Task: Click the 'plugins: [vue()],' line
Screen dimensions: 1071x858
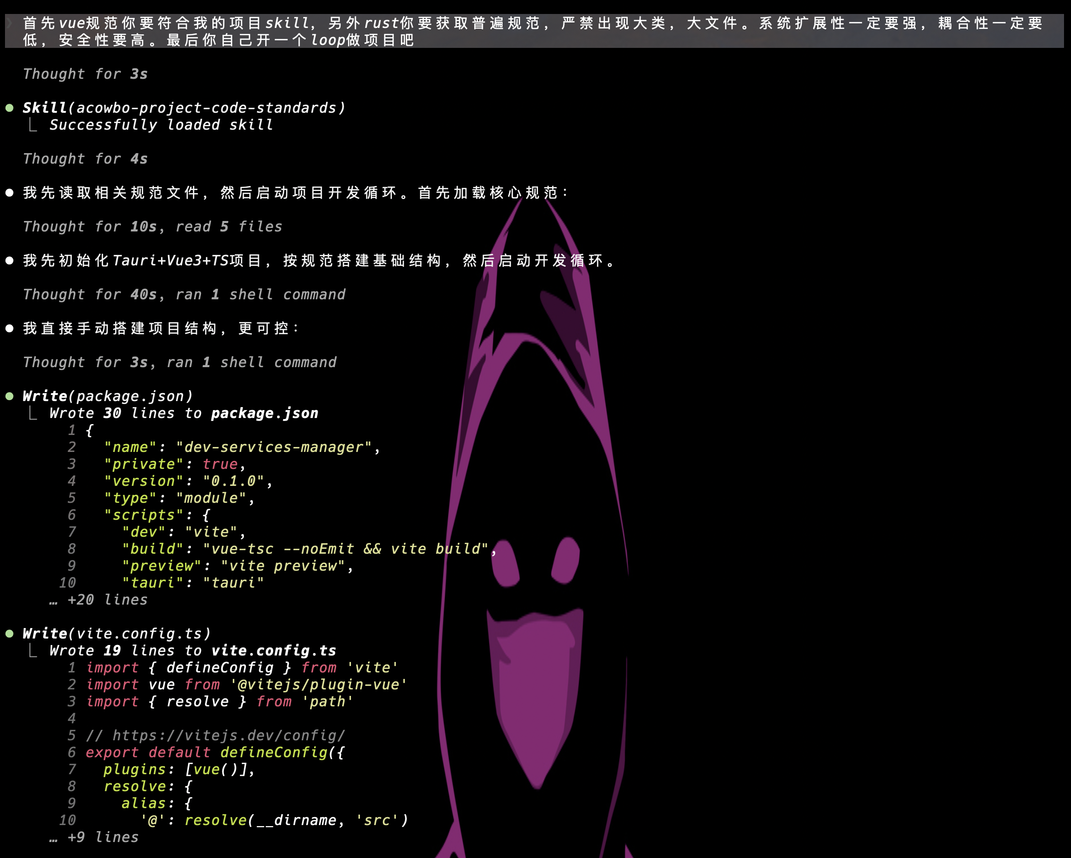Action: pos(179,769)
